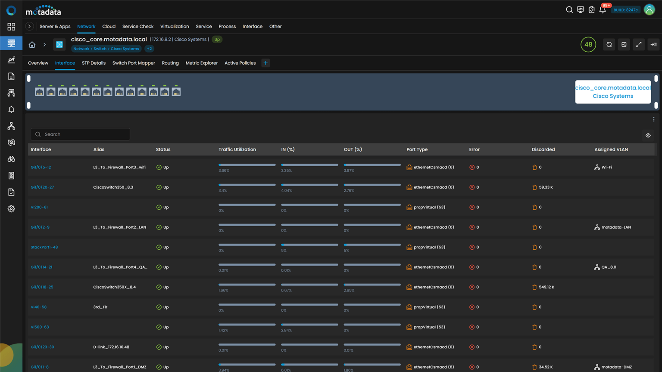This screenshot has height=372, width=662.
Task: Click the last switch port icon
Action: (x=176, y=90)
